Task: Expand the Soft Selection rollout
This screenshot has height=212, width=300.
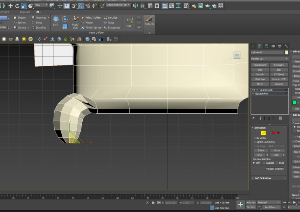Action: [262, 178]
